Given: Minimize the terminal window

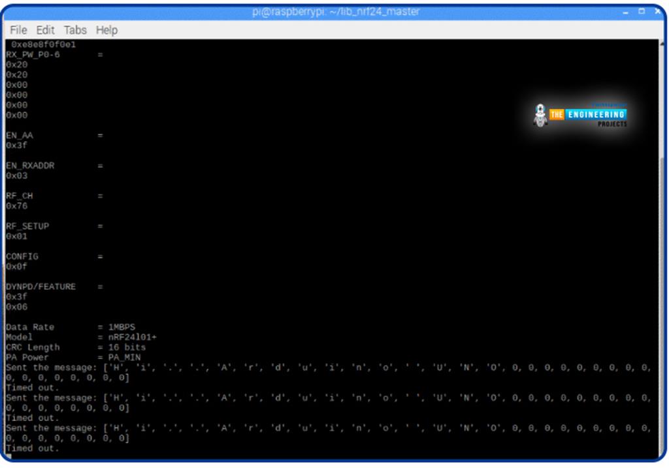Looking at the screenshot, I should (x=625, y=12).
